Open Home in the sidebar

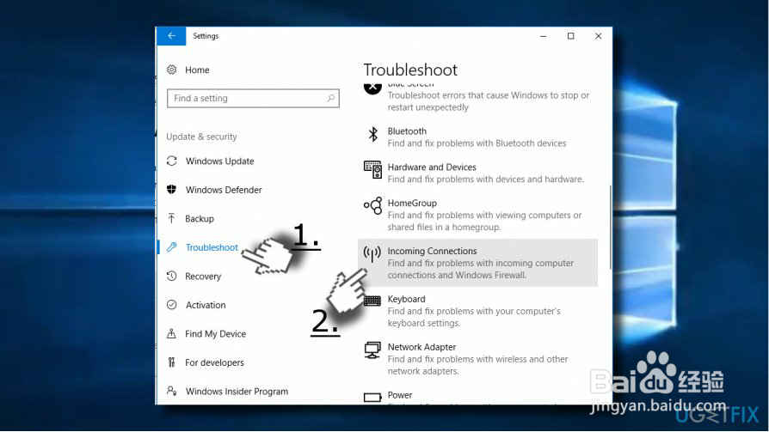click(x=197, y=70)
